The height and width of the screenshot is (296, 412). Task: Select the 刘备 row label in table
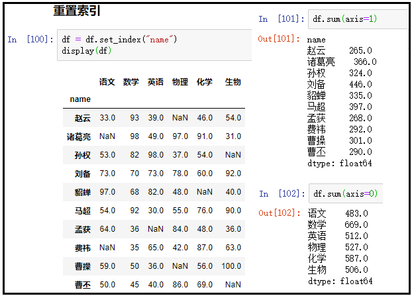point(83,173)
